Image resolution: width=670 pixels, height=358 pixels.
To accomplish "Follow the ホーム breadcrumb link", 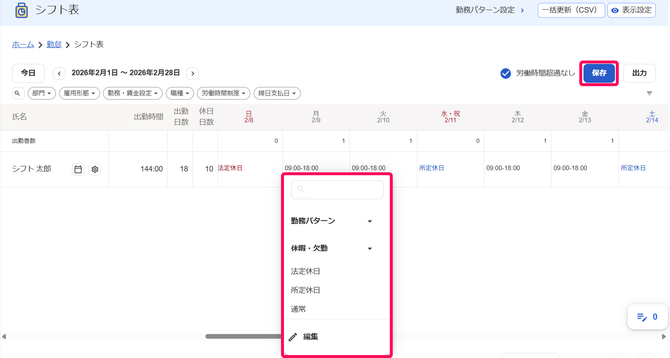I will coord(23,45).
